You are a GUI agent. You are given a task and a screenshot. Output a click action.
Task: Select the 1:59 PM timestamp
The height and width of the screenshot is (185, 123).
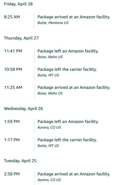click(12, 122)
